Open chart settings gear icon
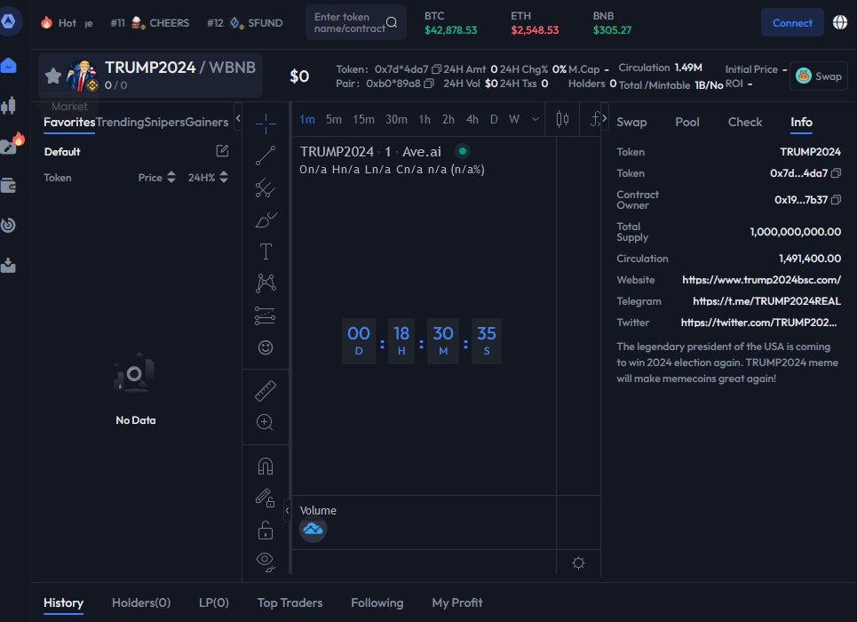This screenshot has width=857, height=622. tap(579, 563)
